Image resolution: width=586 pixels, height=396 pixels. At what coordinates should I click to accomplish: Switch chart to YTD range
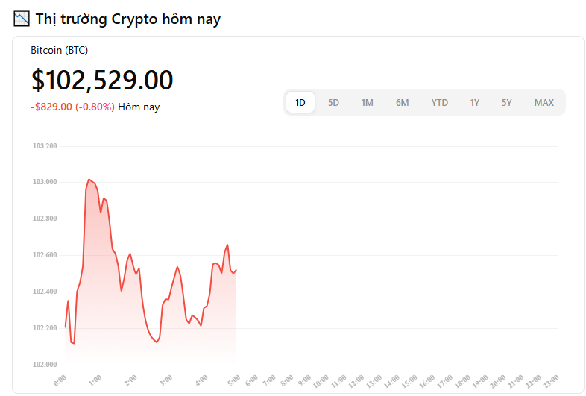click(x=439, y=103)
